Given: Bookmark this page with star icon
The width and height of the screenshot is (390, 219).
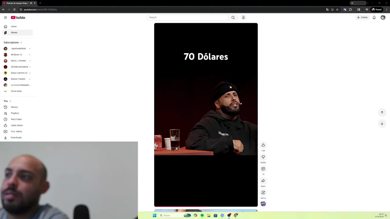Looking at the screenshot, I should coord(337,9).
